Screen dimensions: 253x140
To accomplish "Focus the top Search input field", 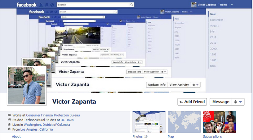I will 93,5.
